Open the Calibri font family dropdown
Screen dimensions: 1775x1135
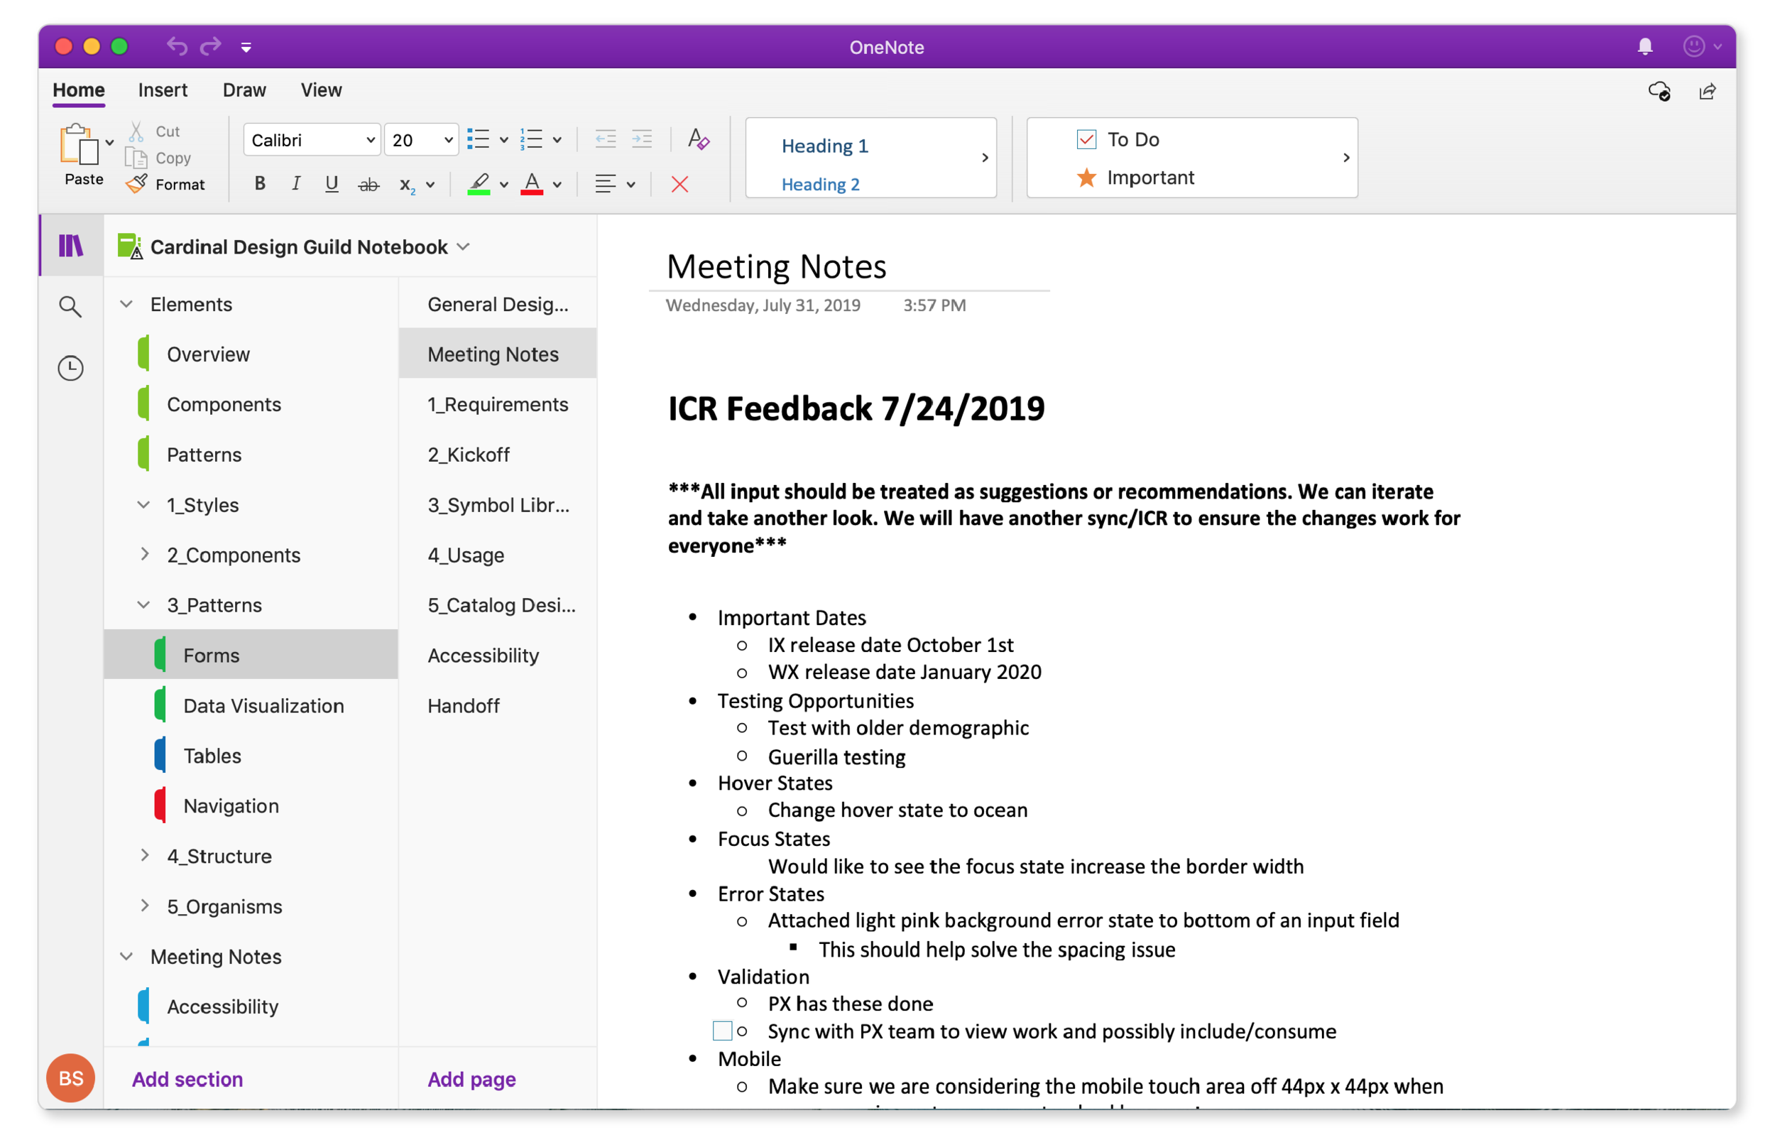(x=311, y=139)
